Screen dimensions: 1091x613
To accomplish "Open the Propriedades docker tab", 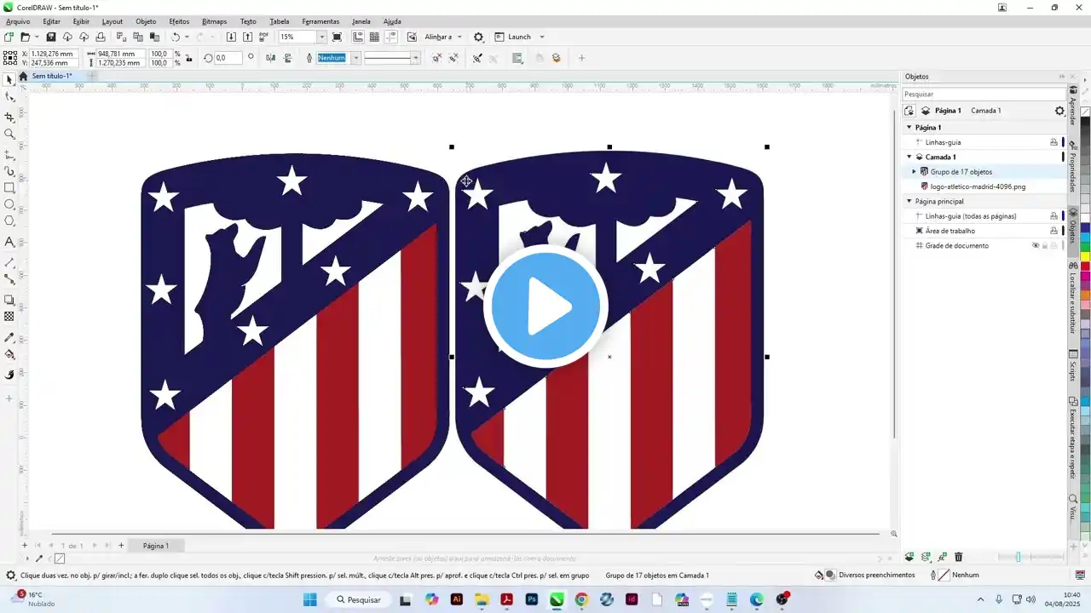I will tap(1073, 165).
